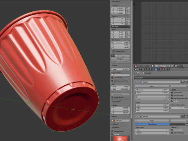Expand the Display panel
This screenshot has width=188, height=141.
coord(112,124)
